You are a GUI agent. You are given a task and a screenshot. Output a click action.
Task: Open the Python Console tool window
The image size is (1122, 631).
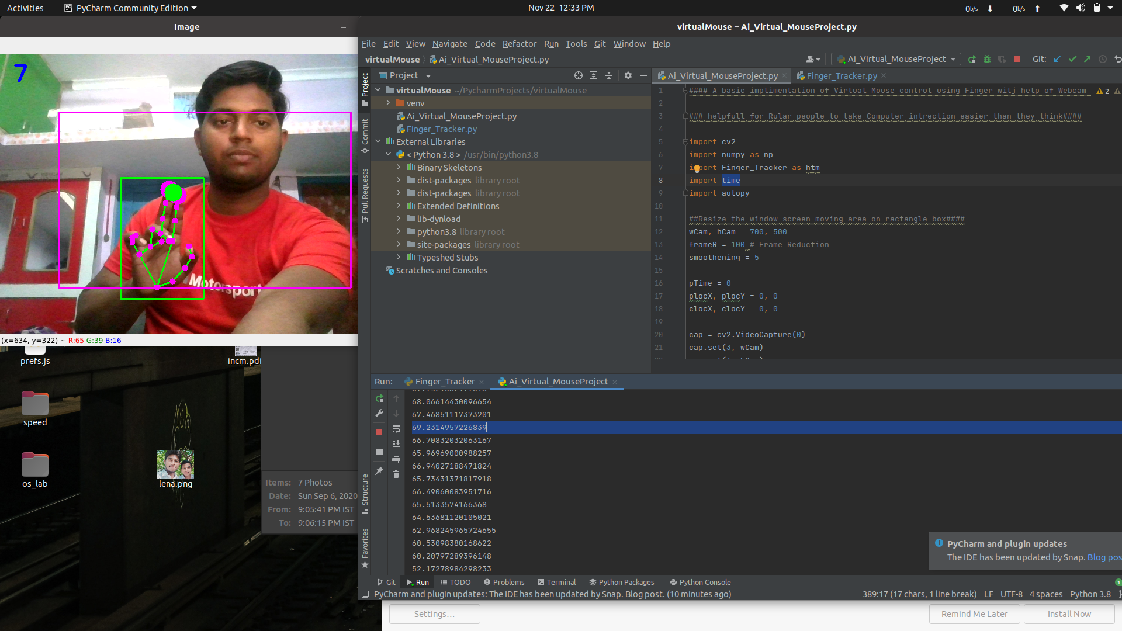click(x=700, y=582)
